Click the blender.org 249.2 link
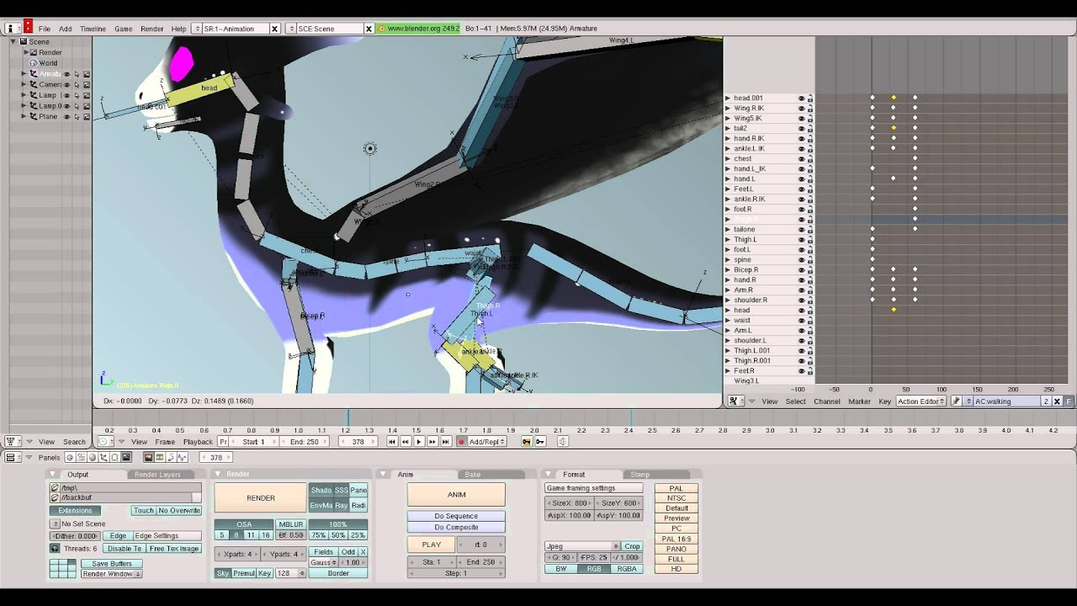The width and height of the screenshot is (1077, 606). coord(419,29)
